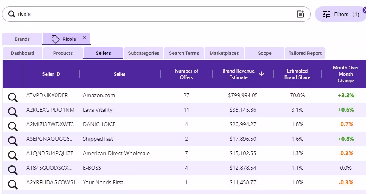Inspect ShippedFast seller via magnifier icon
366x194 pixels.
[13, 141]
